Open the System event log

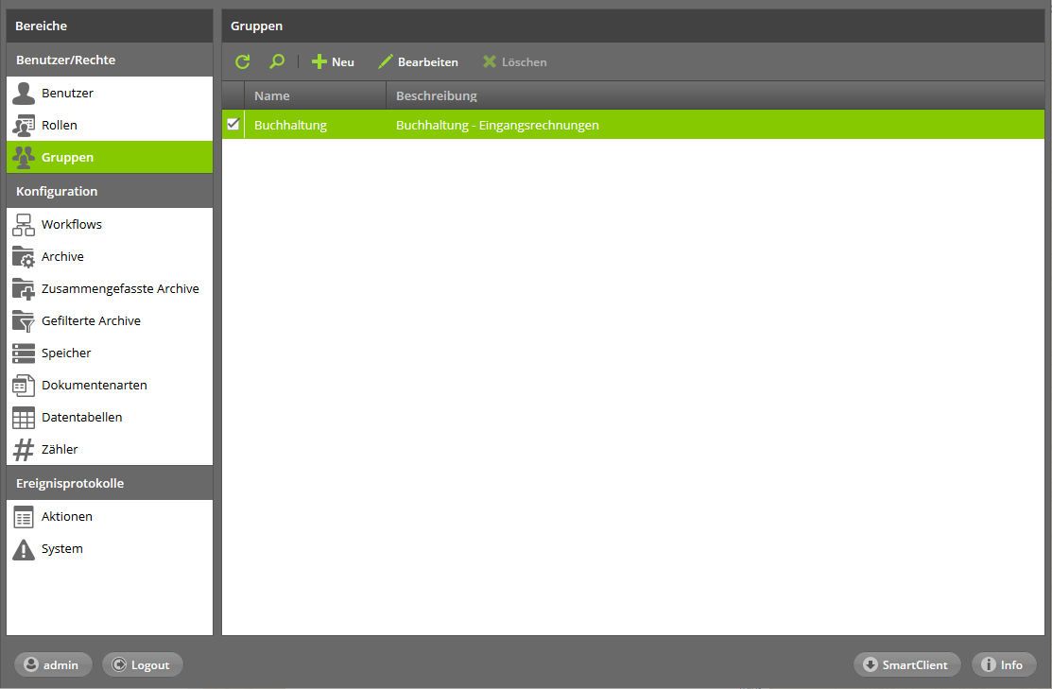(x=110, y=549)
